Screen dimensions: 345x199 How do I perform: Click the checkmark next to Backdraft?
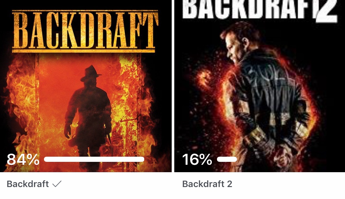click(x=57, y=184)
